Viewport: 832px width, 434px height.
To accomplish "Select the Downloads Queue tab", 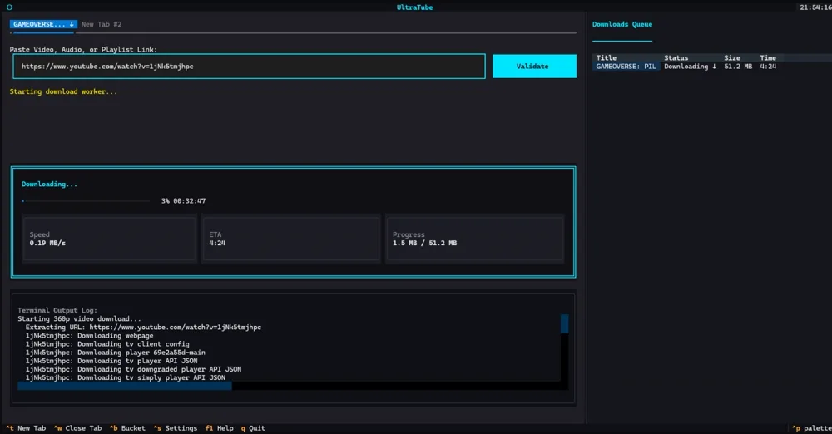I will 622,24.
